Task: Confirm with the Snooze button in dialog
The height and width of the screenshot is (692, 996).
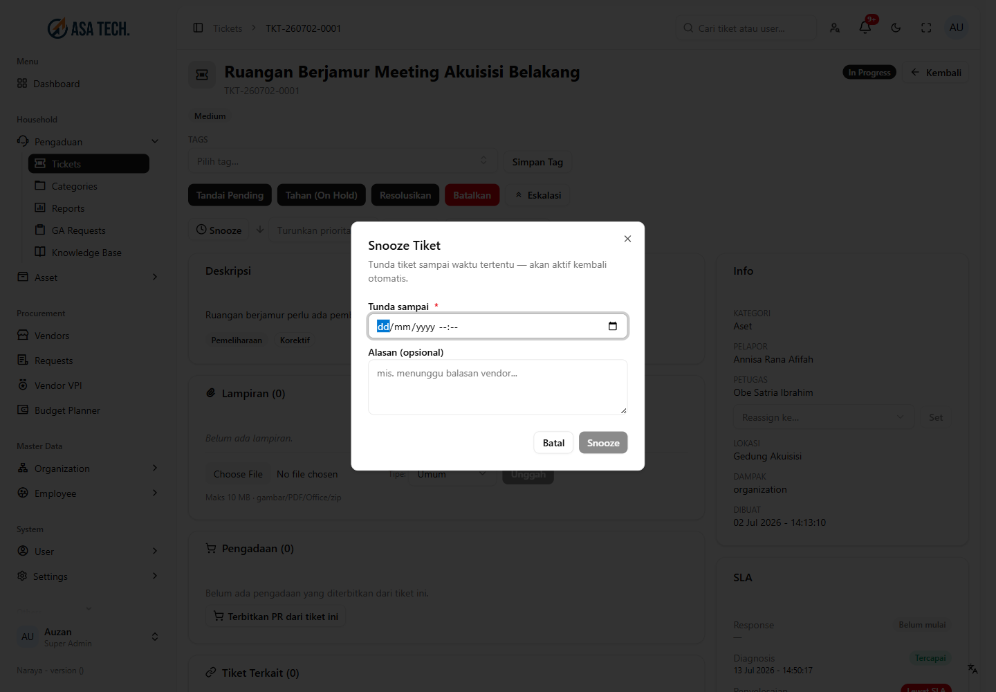Action: (603, 443)
